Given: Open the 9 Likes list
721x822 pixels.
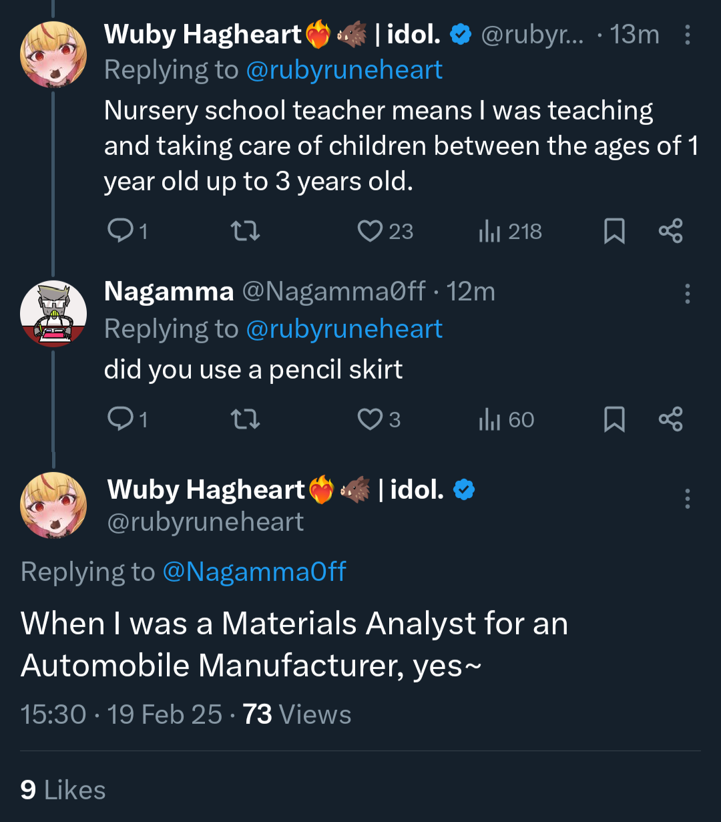Looking at the screenshot, I should click(x=63, y=790).
